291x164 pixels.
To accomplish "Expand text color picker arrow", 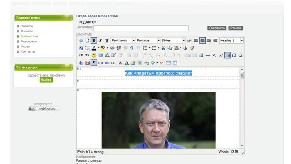I will 98,48.
